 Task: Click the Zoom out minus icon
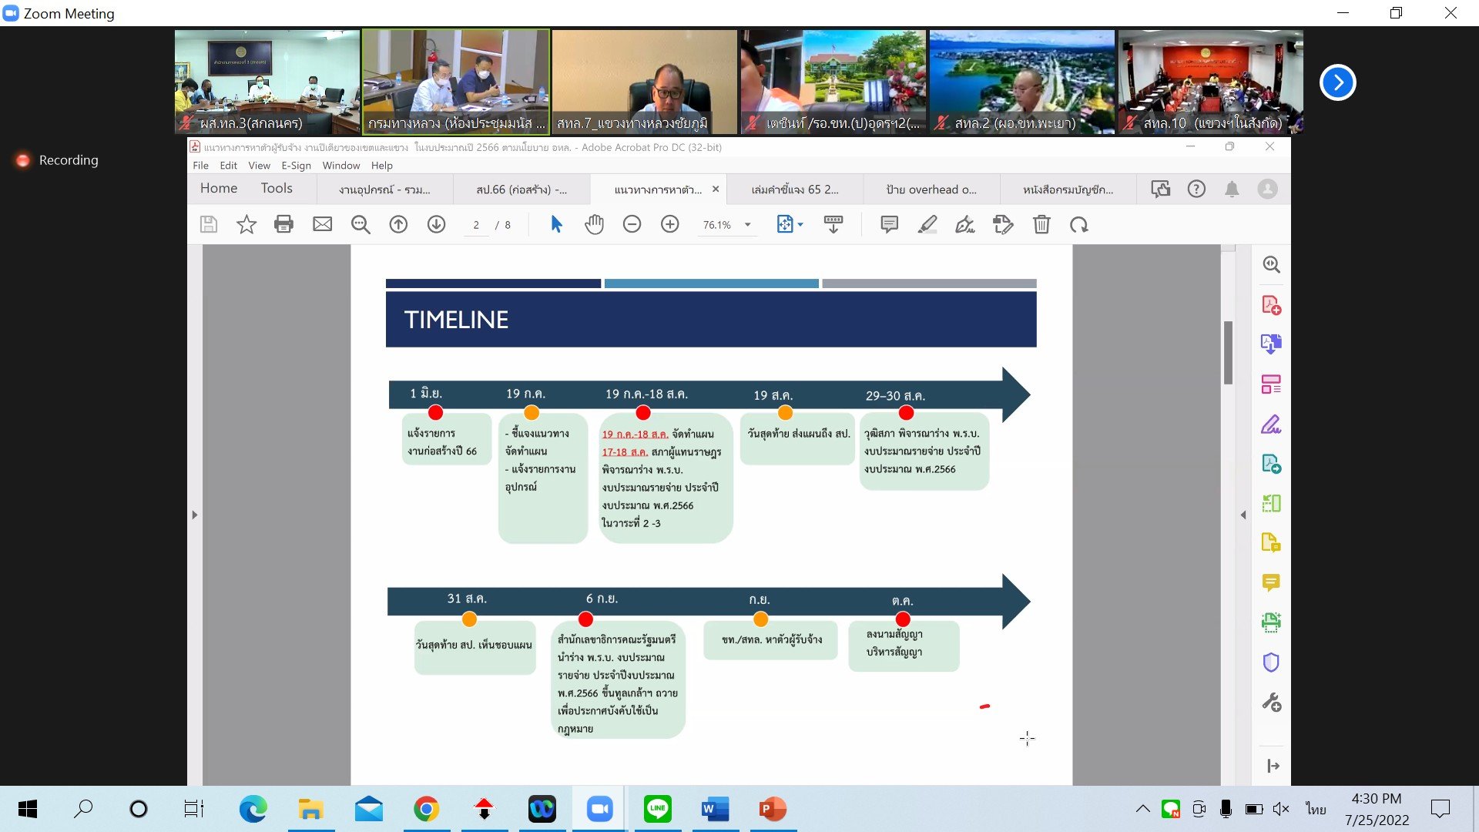coord(632,224)
